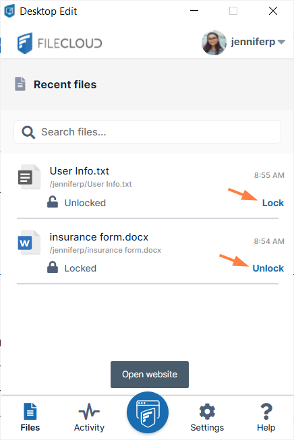Expand the jenniferp account dropdown arrow
This screenshot has height=440, width=294.
281,42
